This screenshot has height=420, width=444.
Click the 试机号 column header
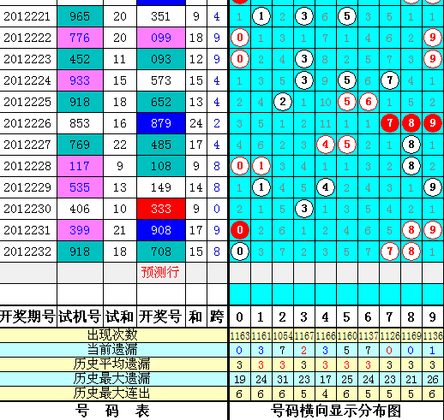pyautogui.click(x=80, y=316)
